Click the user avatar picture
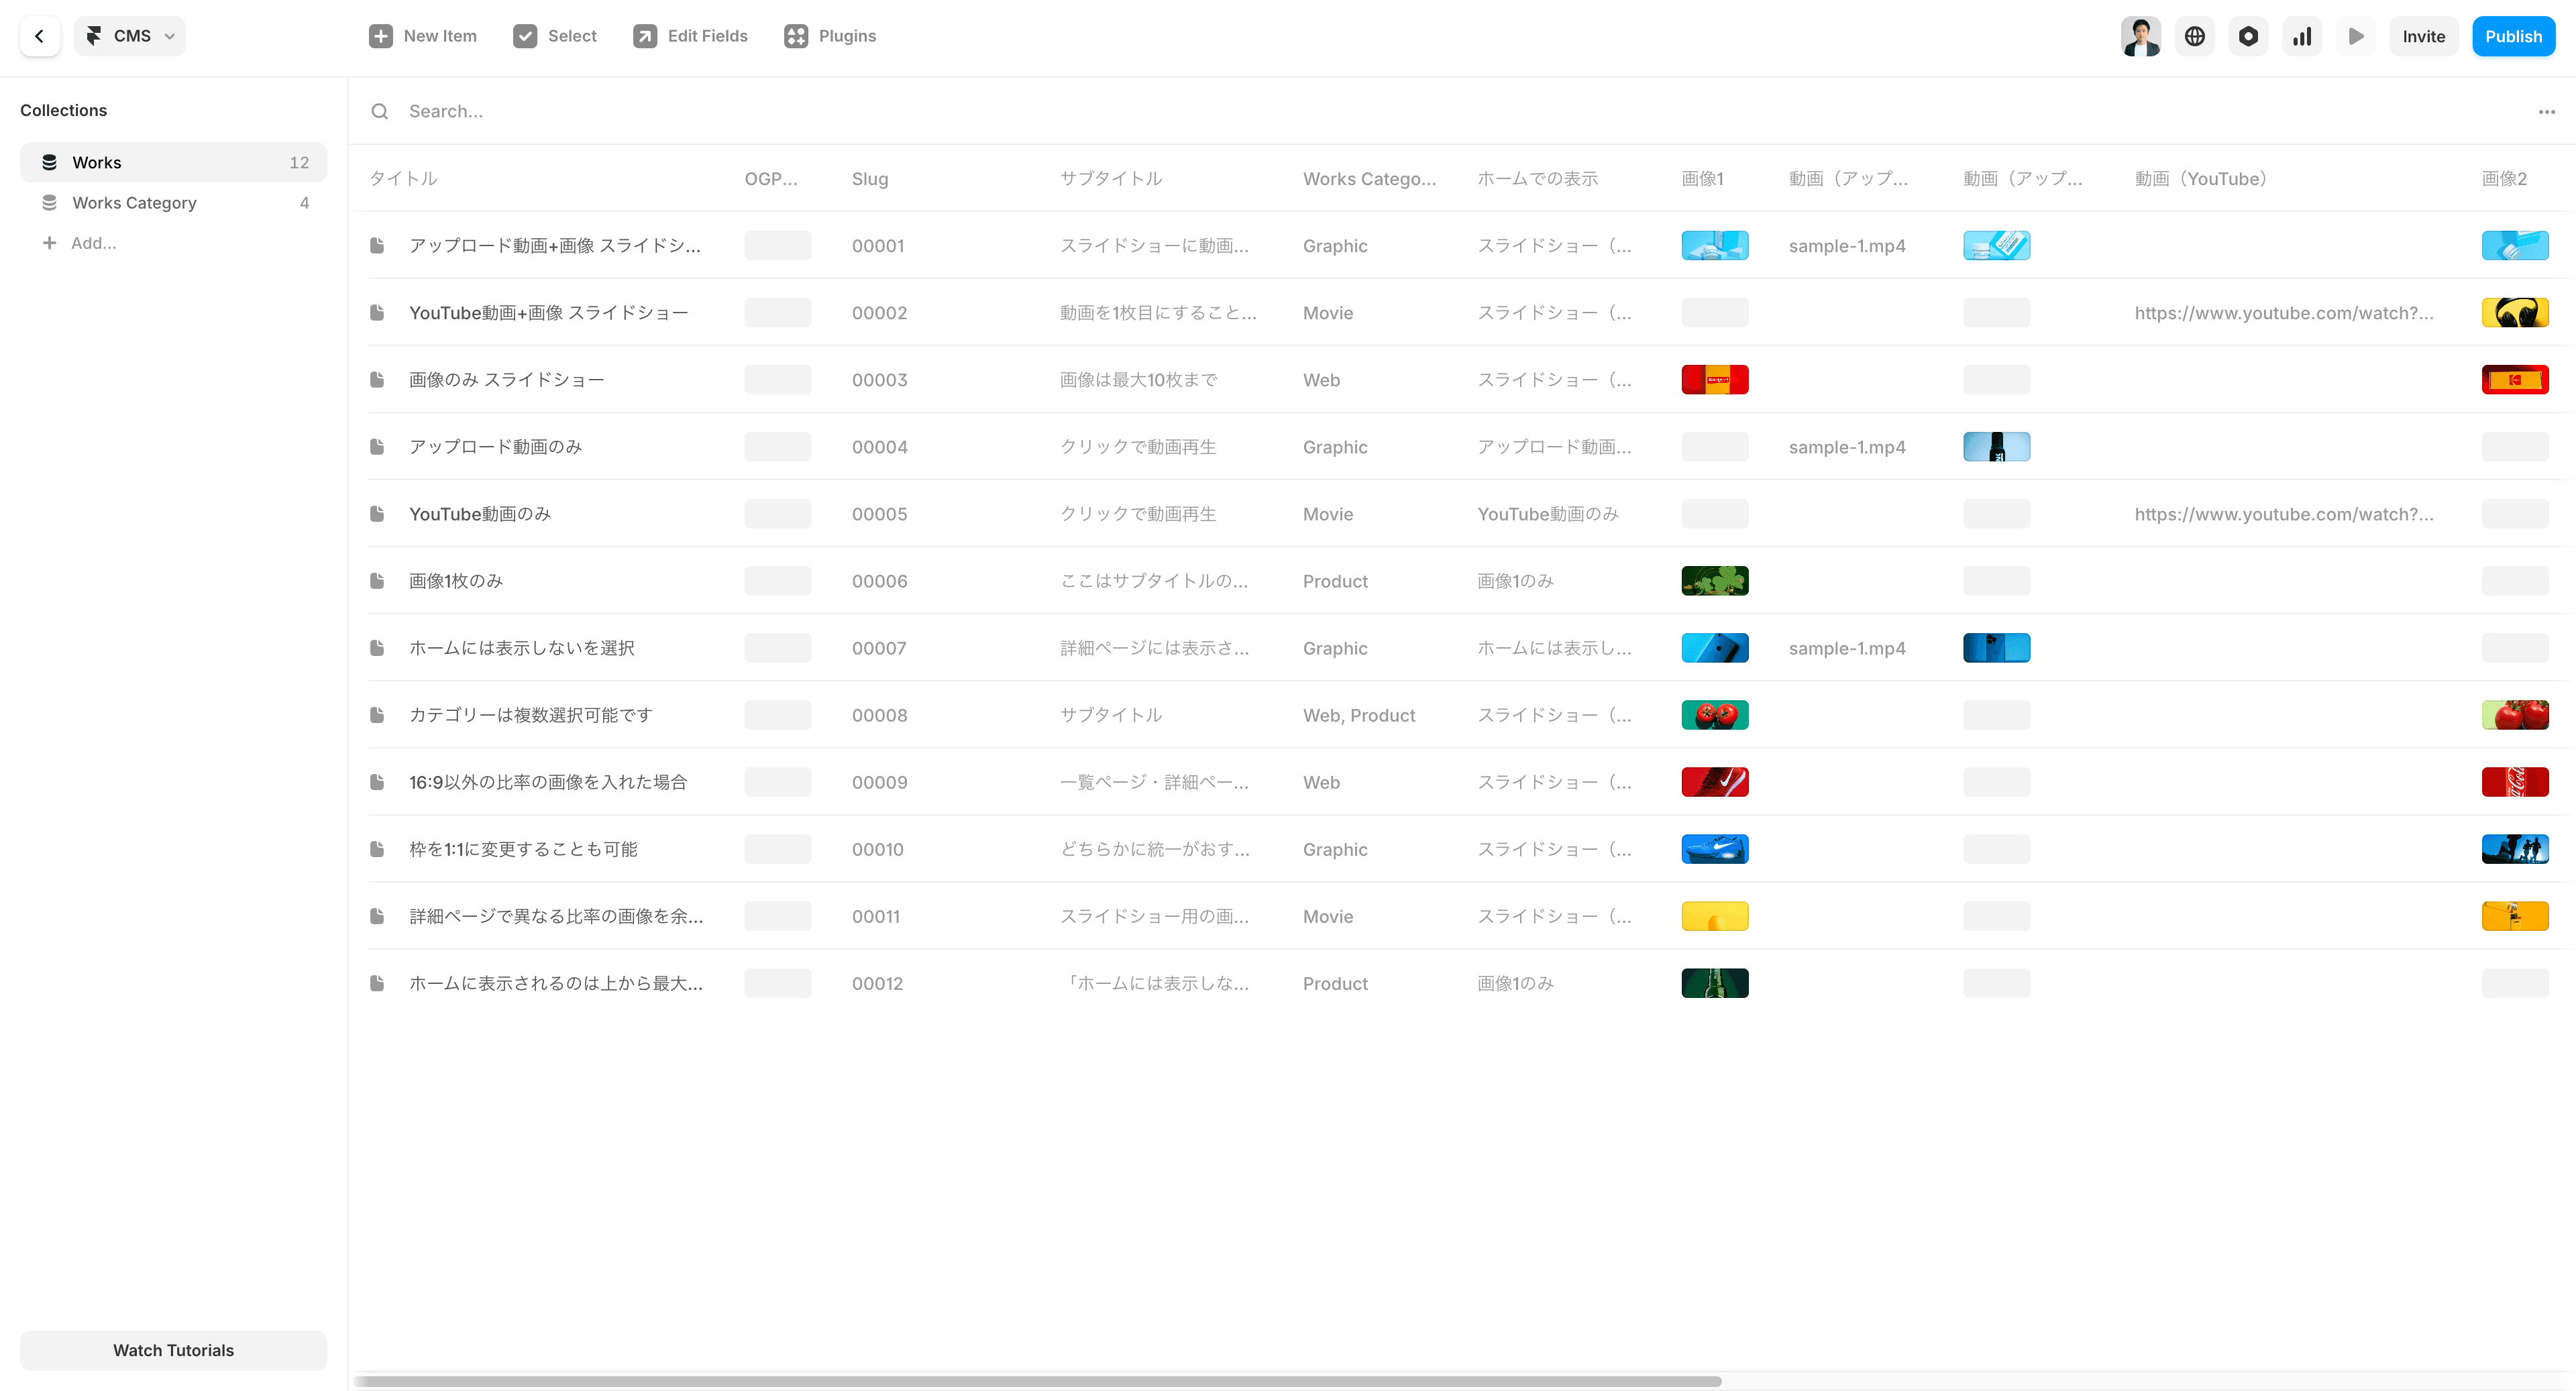2576x1391 pixels. pos(2141,36)
